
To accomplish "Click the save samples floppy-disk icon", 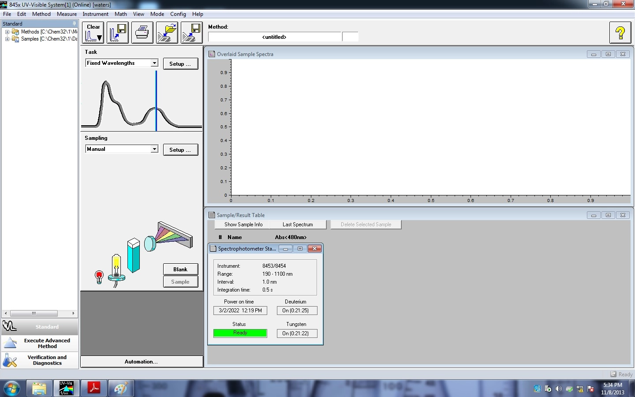I will coord(191,33).
